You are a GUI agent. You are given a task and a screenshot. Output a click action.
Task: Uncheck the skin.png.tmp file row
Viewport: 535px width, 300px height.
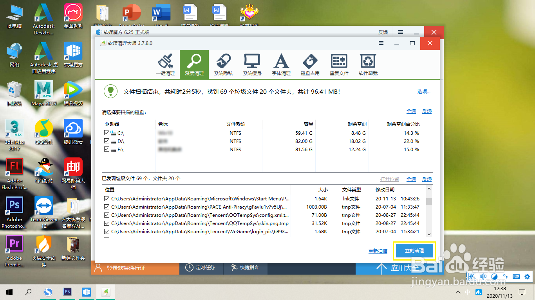coord(107,223)
